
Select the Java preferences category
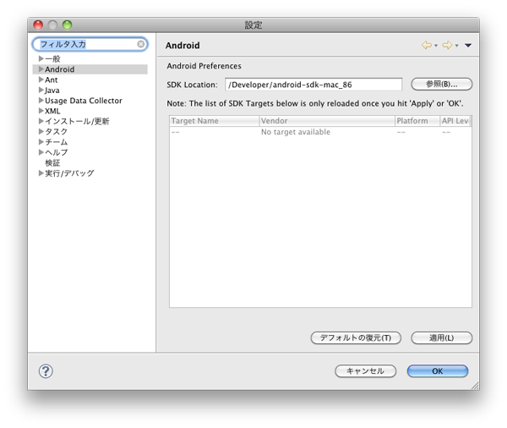pos(52,90)
